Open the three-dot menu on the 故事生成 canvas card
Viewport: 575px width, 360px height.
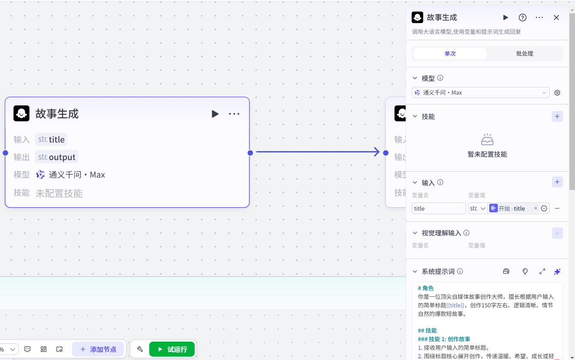234,114
